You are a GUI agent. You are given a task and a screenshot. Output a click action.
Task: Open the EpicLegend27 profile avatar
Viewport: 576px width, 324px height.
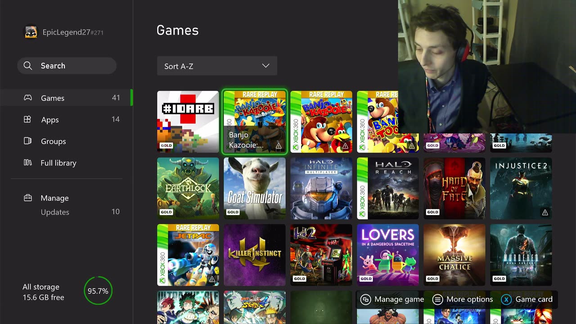point(31,32)
